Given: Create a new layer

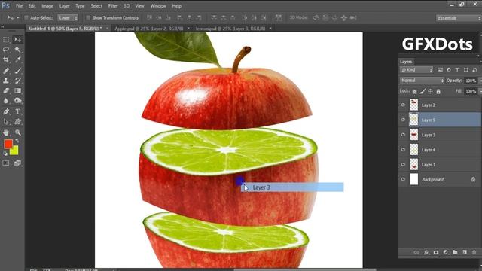Looking at the screenshot, I should (465, 253).
